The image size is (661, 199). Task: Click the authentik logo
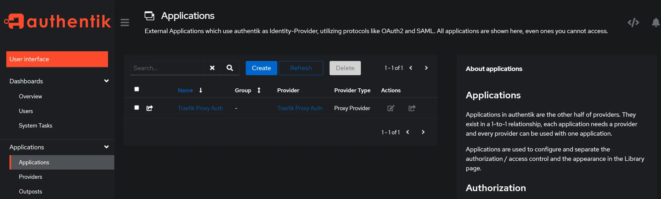(x=57, y=21)
